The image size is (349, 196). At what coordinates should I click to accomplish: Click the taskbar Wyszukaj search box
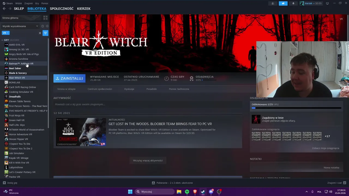click(155, 192)
